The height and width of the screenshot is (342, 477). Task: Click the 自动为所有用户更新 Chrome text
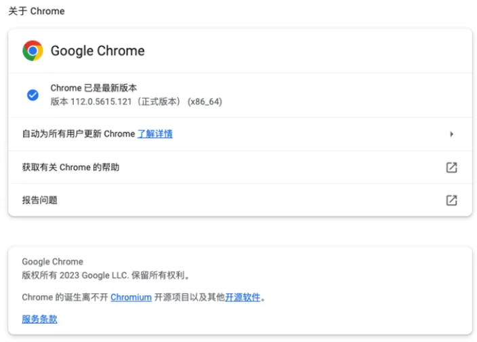[79, 134]
